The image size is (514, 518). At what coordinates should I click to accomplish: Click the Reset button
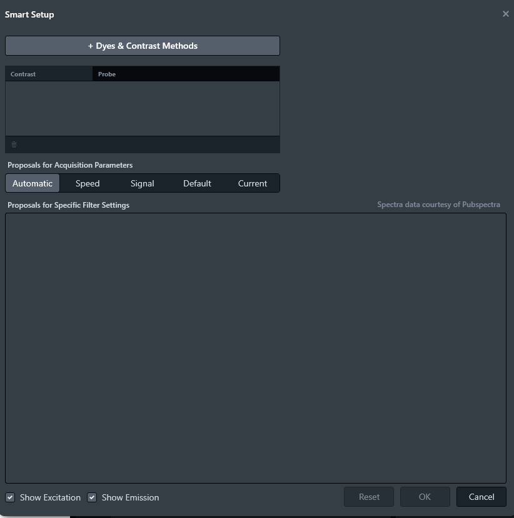tap(368, 496)
